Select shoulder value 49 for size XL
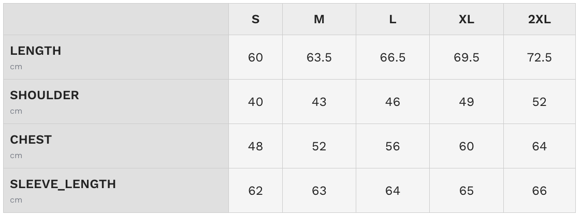 [x=466, y=102]
